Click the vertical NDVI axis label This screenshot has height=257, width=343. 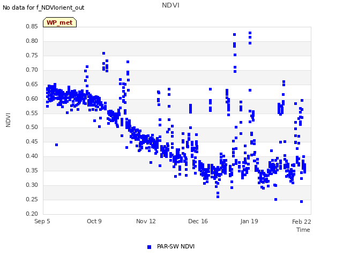tap(8, 120)
